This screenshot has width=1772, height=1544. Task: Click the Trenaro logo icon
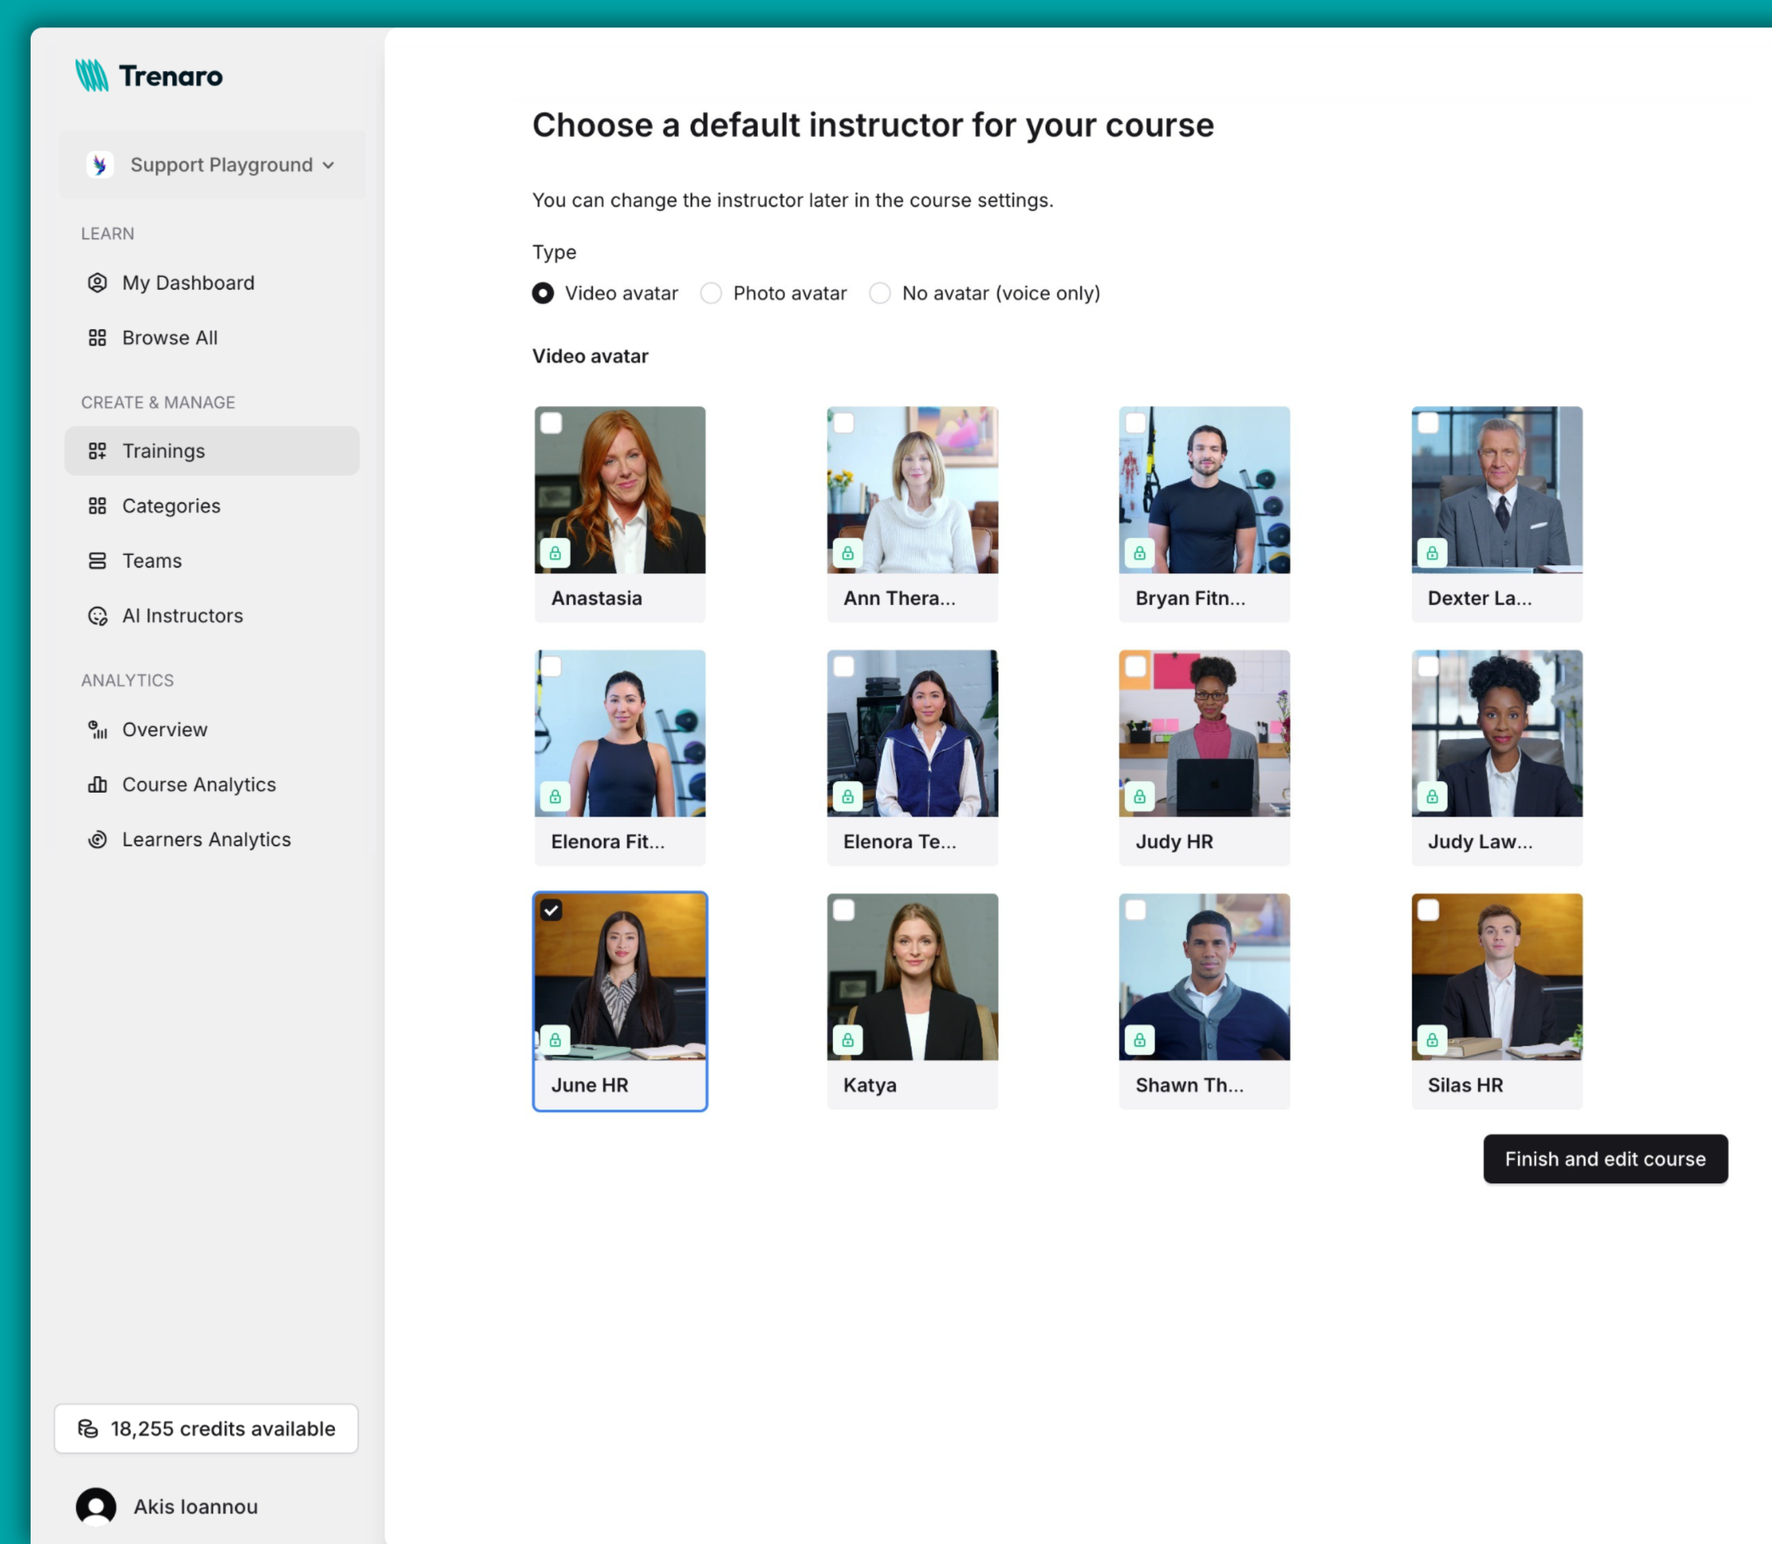[91, 75]
